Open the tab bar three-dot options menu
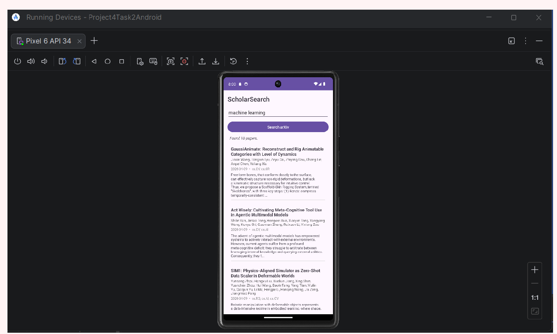 525,41
